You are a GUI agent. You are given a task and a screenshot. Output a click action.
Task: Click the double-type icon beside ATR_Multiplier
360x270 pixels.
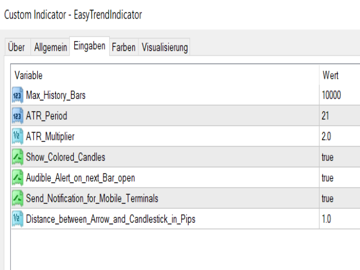coord(17,136)
